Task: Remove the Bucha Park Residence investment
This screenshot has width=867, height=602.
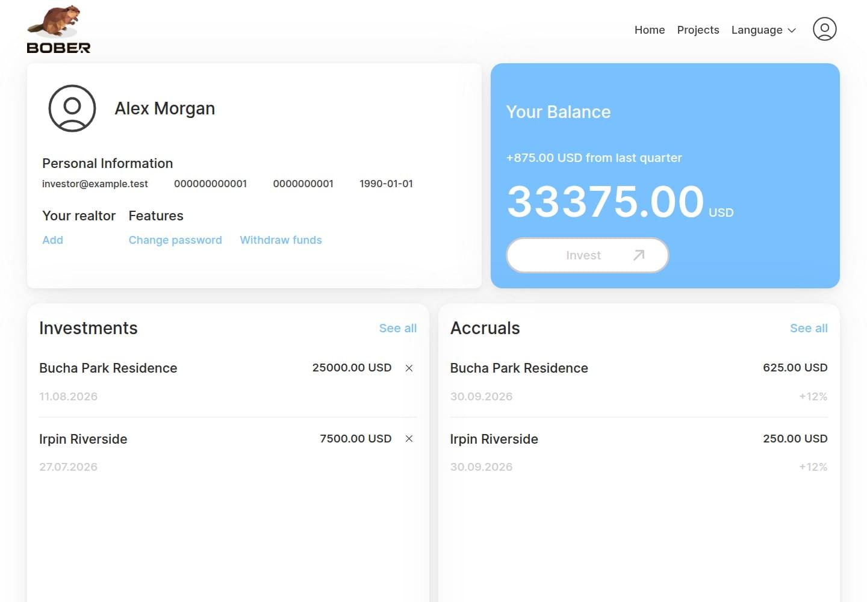Action: coord(409,368)
